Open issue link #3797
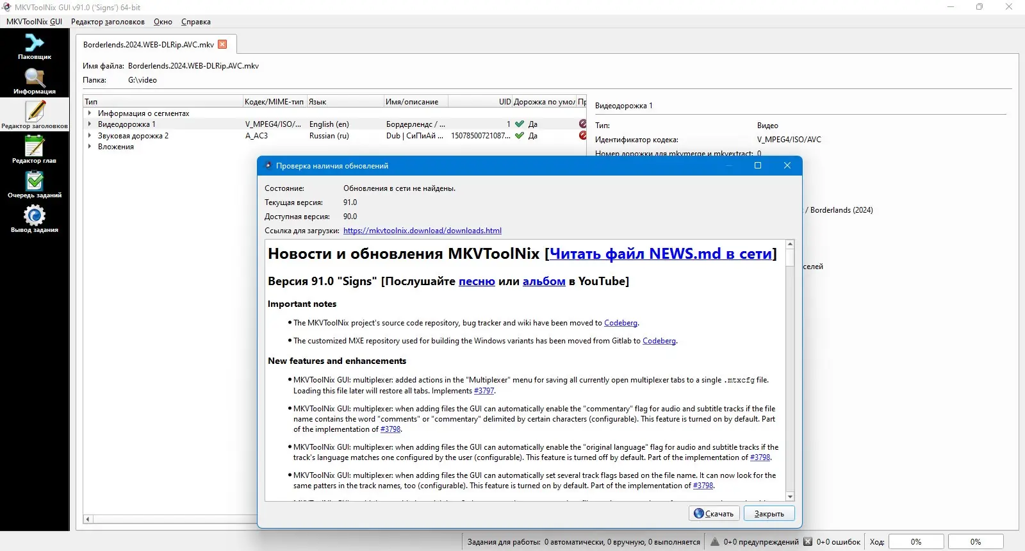Screen dimensions: 1025x551 (x=484, y=391)
